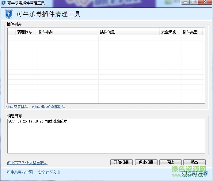
Task: Close the 可牛杀毒插件清理工具 window
Action: pyautogui.click(x=205, y=2)
